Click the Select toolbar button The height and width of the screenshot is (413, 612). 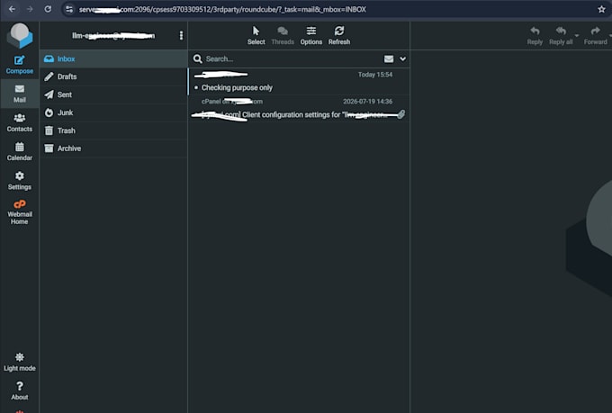(256, 35)
